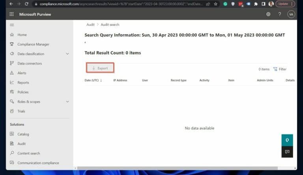Open the settings gear in Purview header
The height and width of the screenshot is (175, 303).
coord(268,14)
